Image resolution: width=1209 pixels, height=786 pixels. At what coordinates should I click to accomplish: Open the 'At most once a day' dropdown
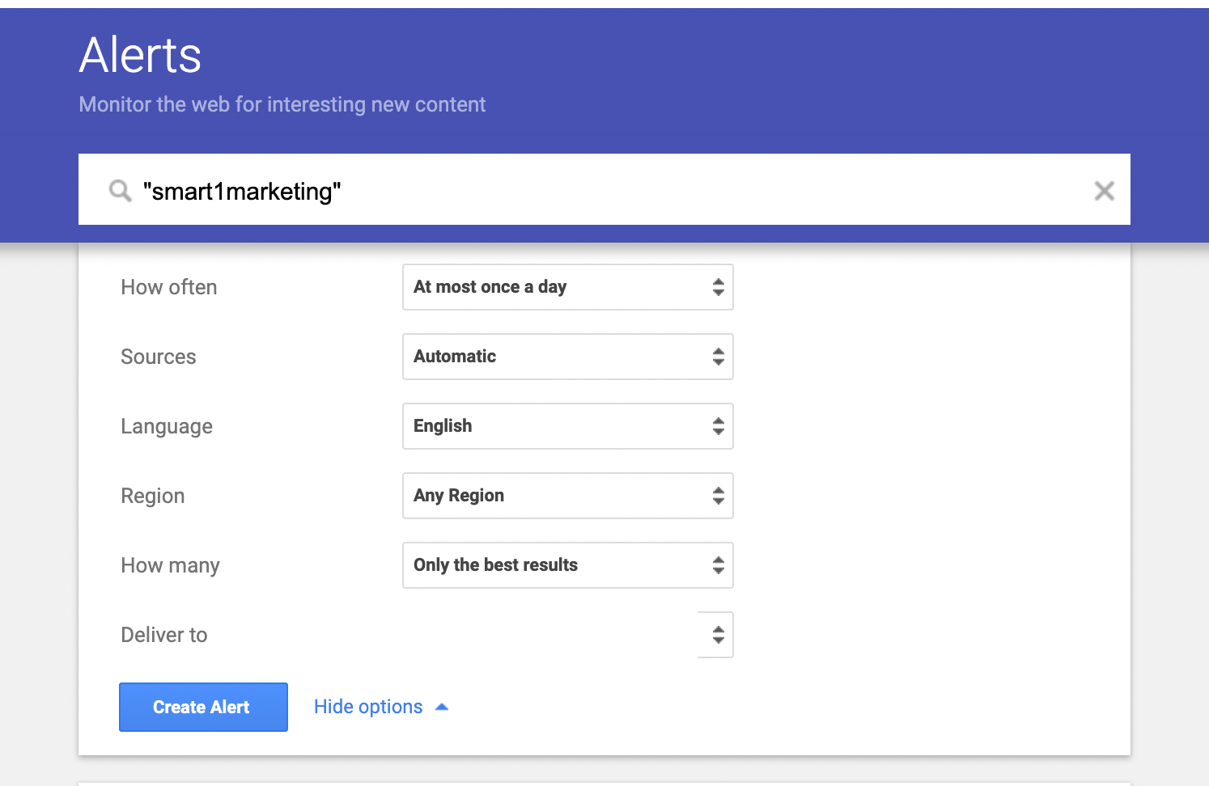point(566,287)
